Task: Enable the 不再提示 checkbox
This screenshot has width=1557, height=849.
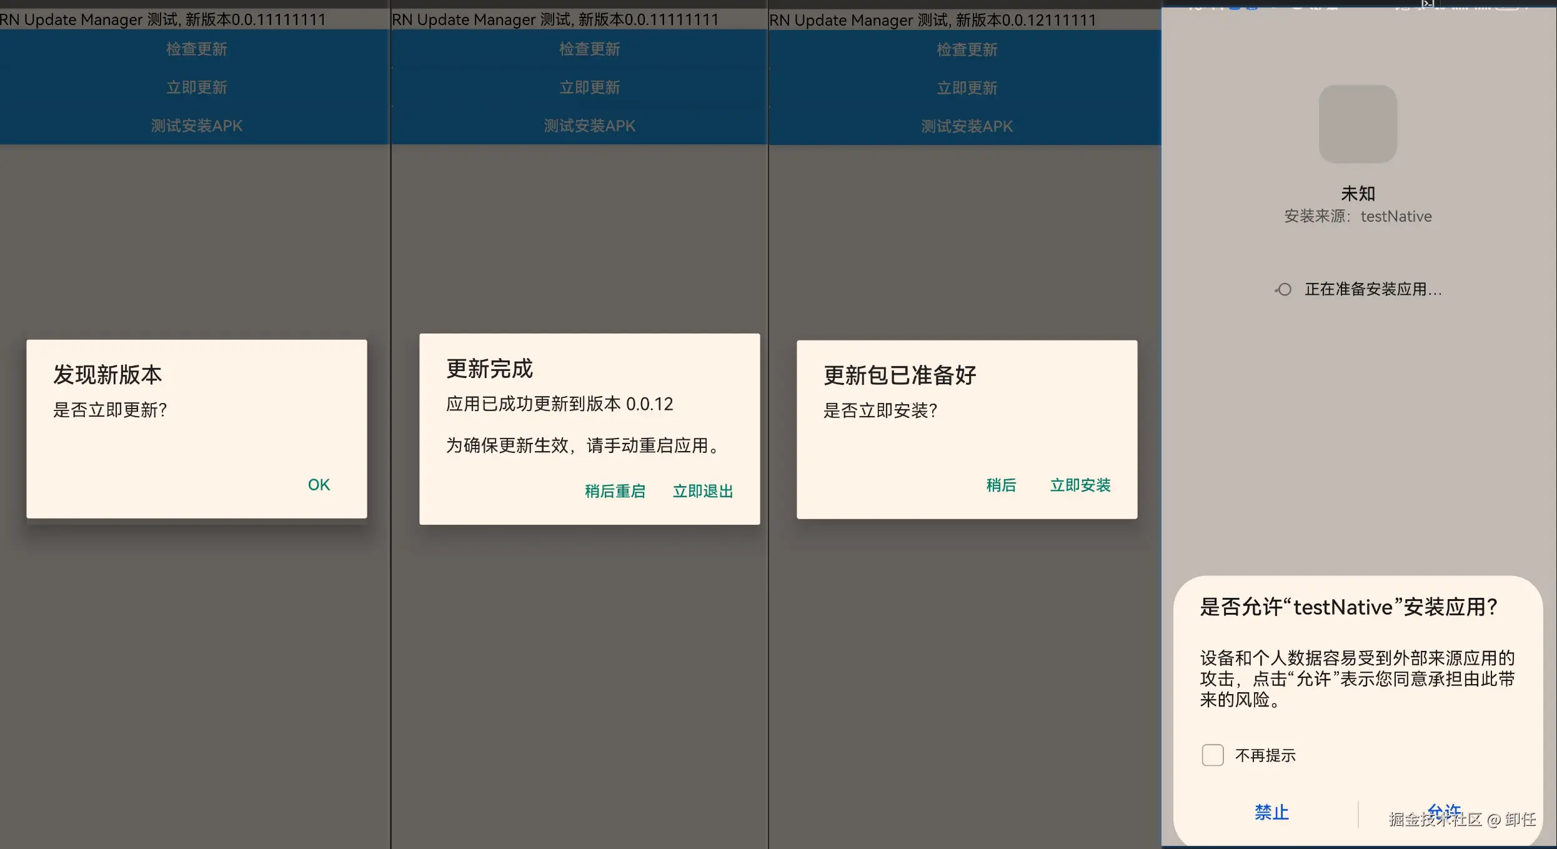Action: coord(1213,755)
